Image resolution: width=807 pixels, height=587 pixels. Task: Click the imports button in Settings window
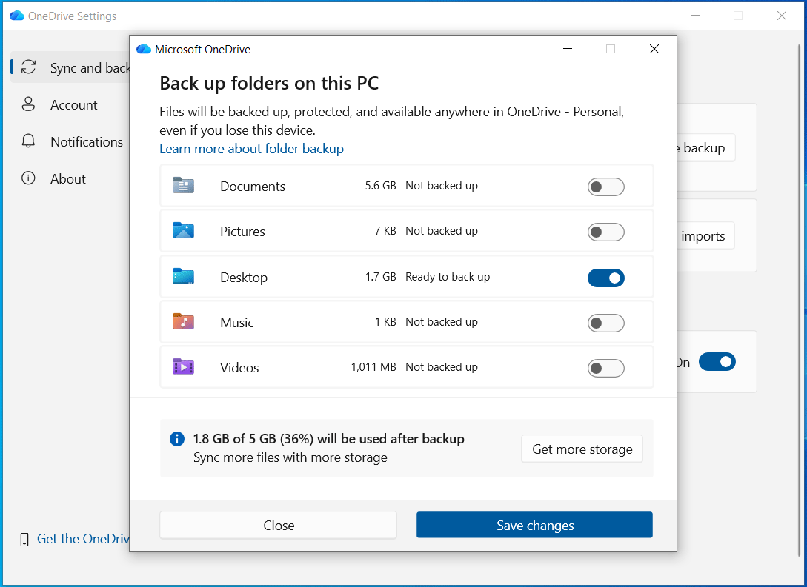click(705, 236)
